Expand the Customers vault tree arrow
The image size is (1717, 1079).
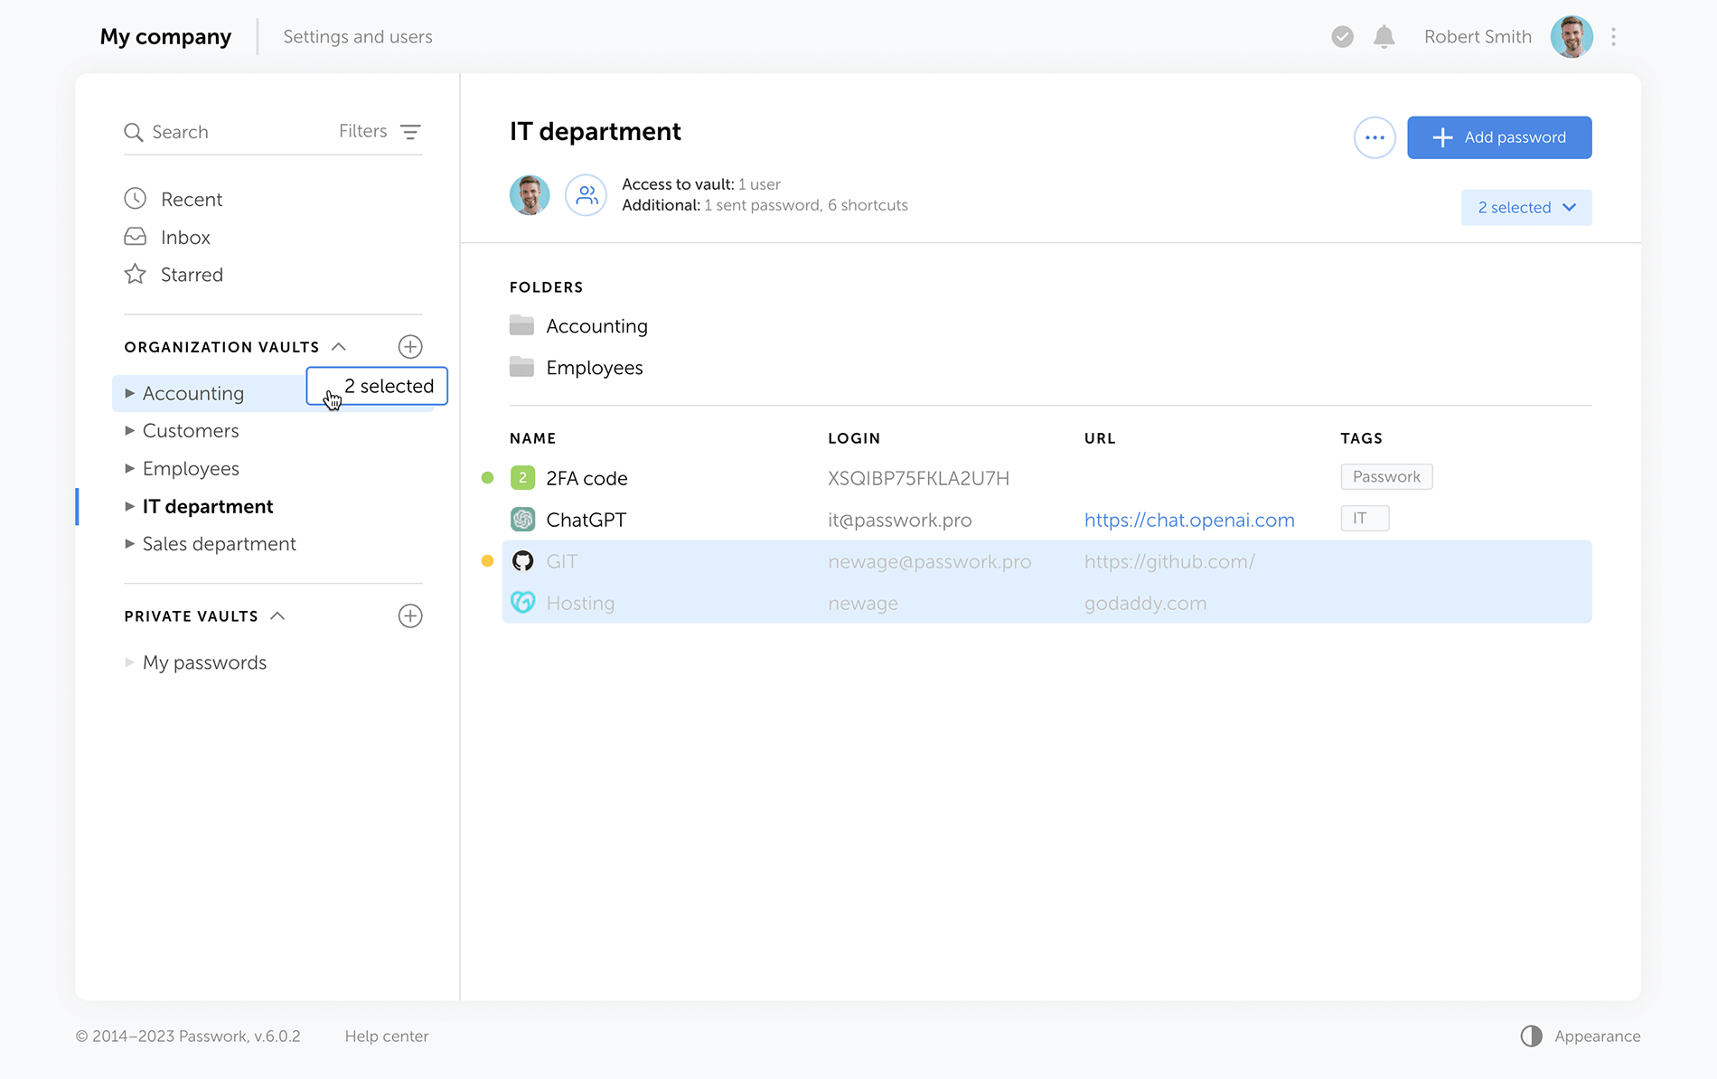click(x=129, y=431)
